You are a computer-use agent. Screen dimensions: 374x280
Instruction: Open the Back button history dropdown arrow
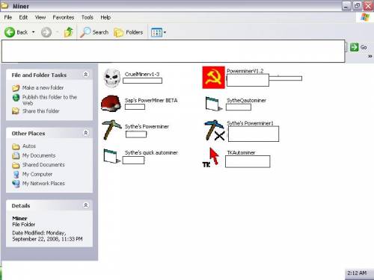pyautogui.click(x=34, y=32)
